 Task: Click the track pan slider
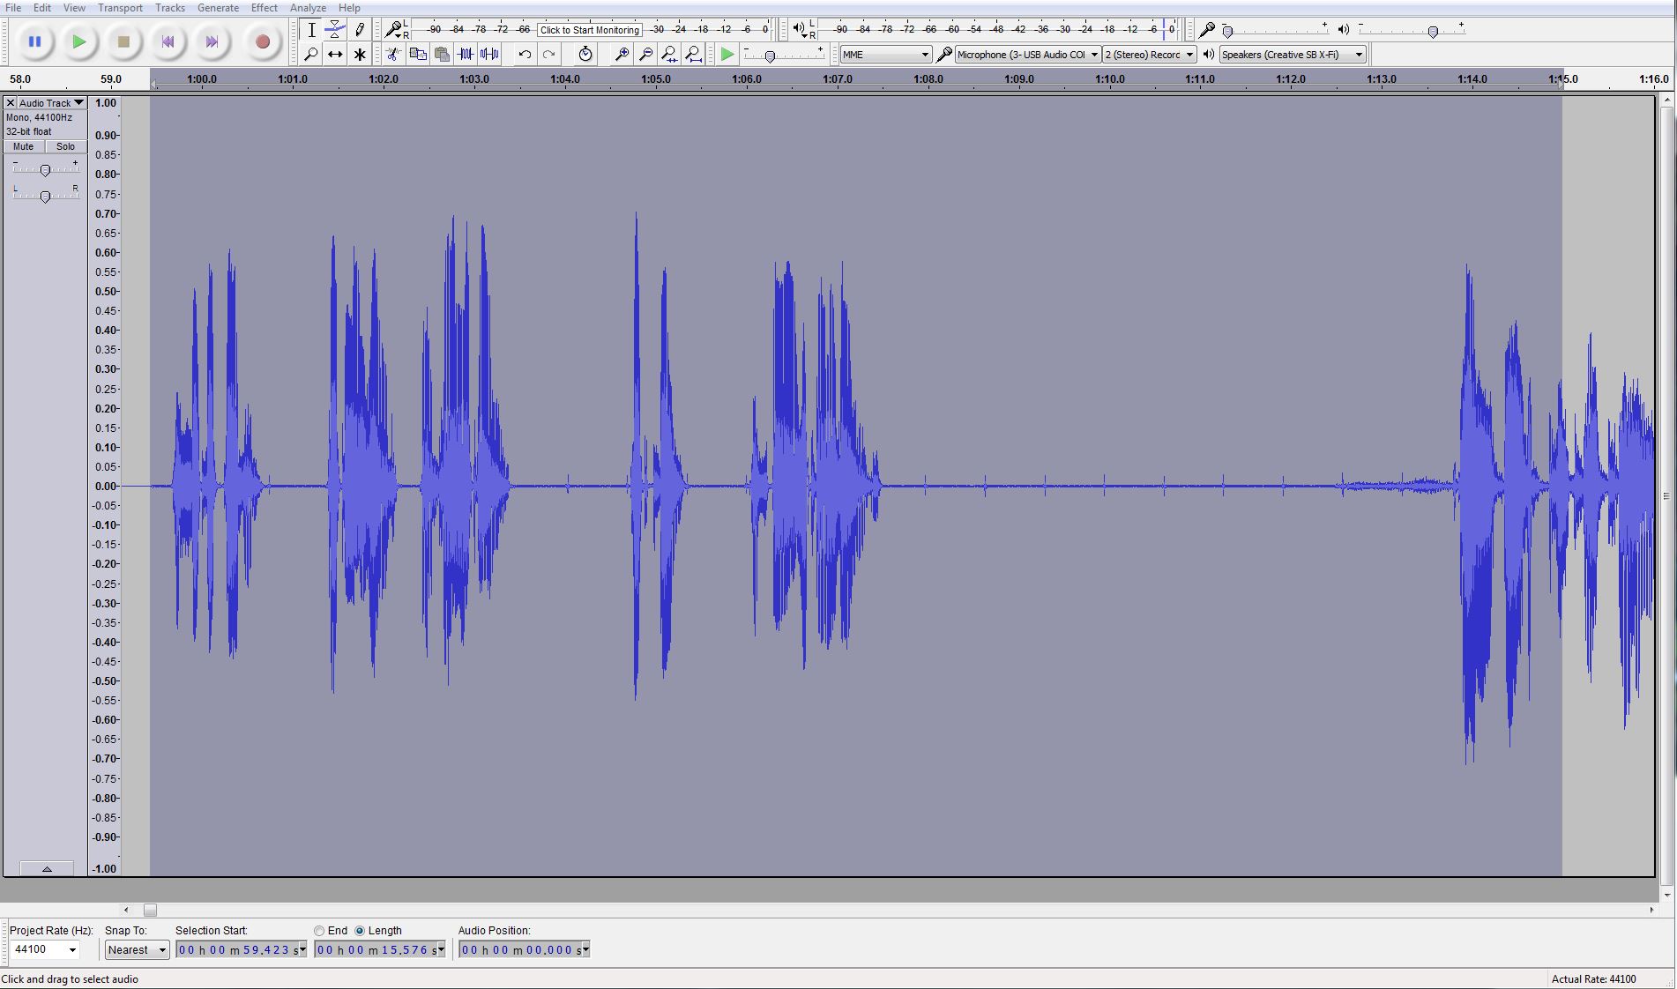(45, 196)
